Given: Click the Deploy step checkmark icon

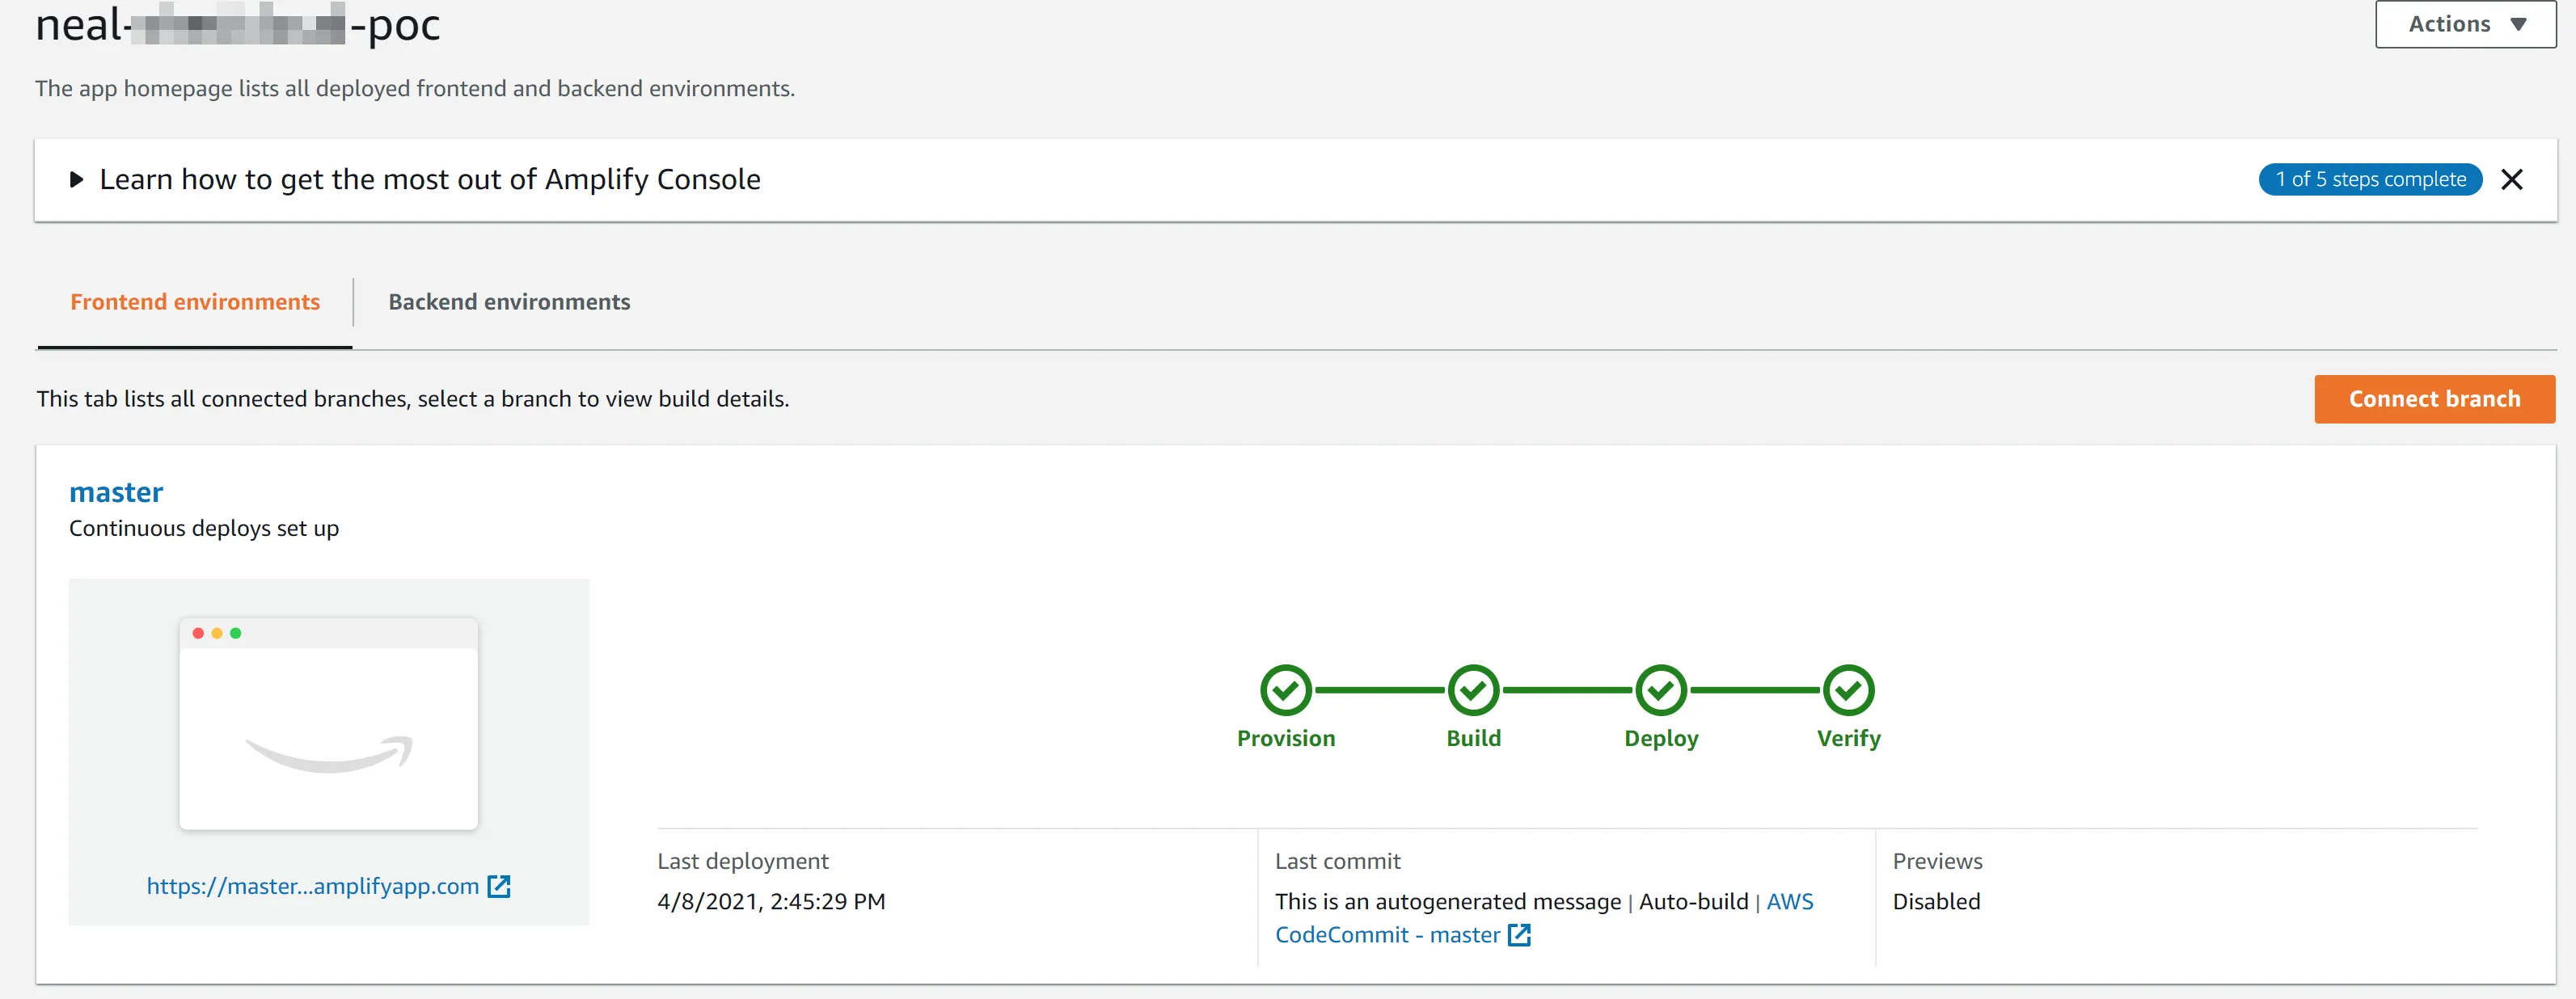Looking at the screenshot, I should coord(1661,690).
